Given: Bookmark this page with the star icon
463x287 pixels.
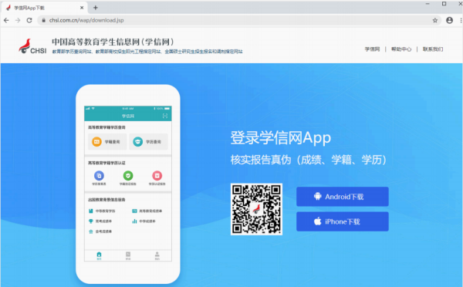Looking at the screenshot, I should click(x=435, y=20).
